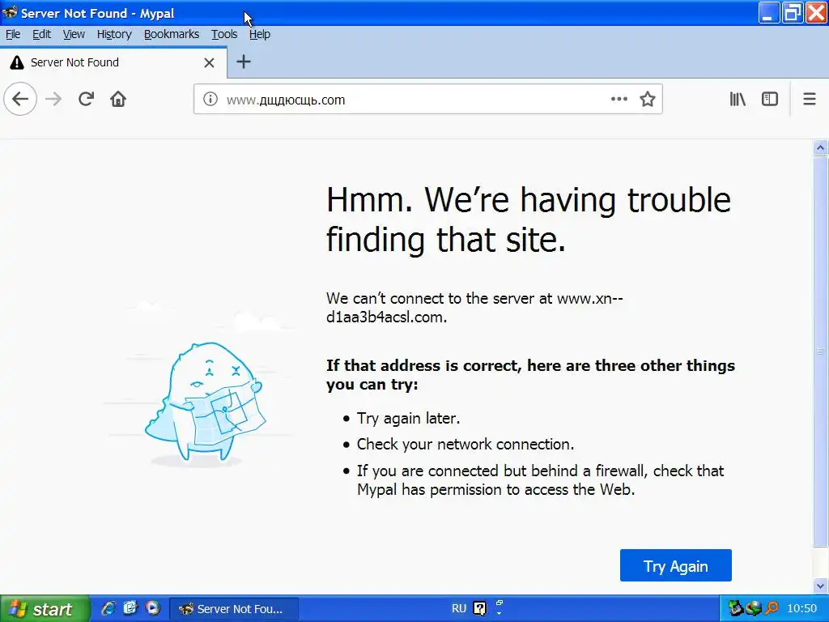Open the hamburger application menu
This screenshot has height=622, width=829.
pyautogui.click(x=810, y=99)
